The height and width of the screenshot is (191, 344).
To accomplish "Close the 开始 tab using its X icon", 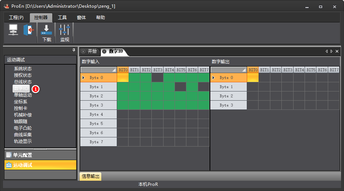I will tap(83, 51).
